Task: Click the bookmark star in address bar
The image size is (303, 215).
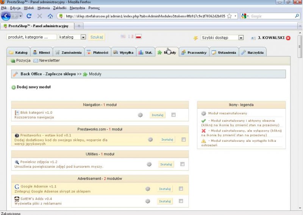Action: coord(229,16)
